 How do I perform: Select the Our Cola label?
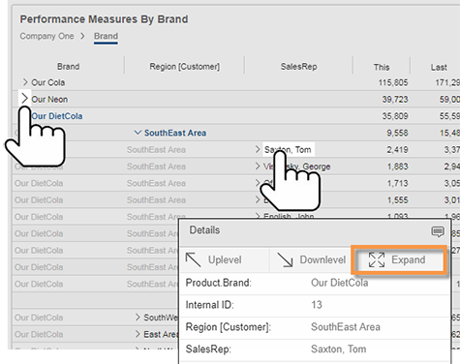[48, 82]
